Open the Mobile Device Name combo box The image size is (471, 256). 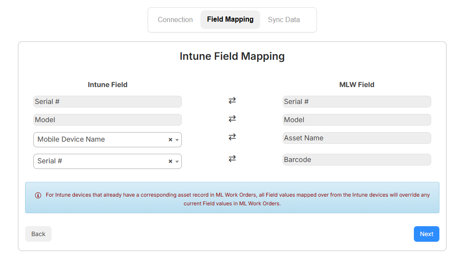(x=107, y=140)
